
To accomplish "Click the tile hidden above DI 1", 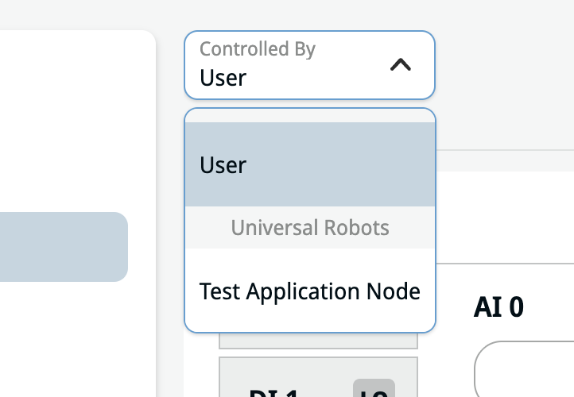I will tap(318, 341).
